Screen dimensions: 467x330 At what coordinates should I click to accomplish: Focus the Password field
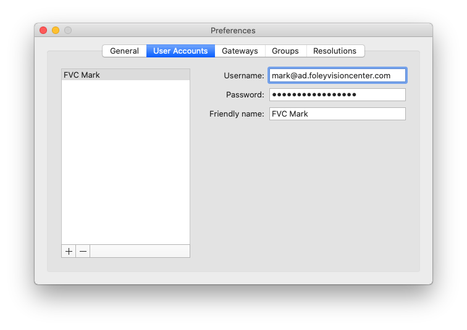point(337,94)
